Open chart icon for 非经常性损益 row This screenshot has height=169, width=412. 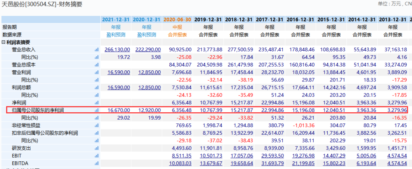click(x=97, y=126)
